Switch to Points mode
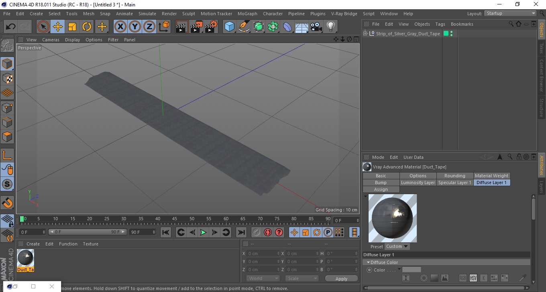 (x=7, y=107)
